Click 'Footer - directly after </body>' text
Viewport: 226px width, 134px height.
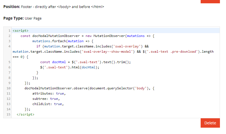coord(46,7)
